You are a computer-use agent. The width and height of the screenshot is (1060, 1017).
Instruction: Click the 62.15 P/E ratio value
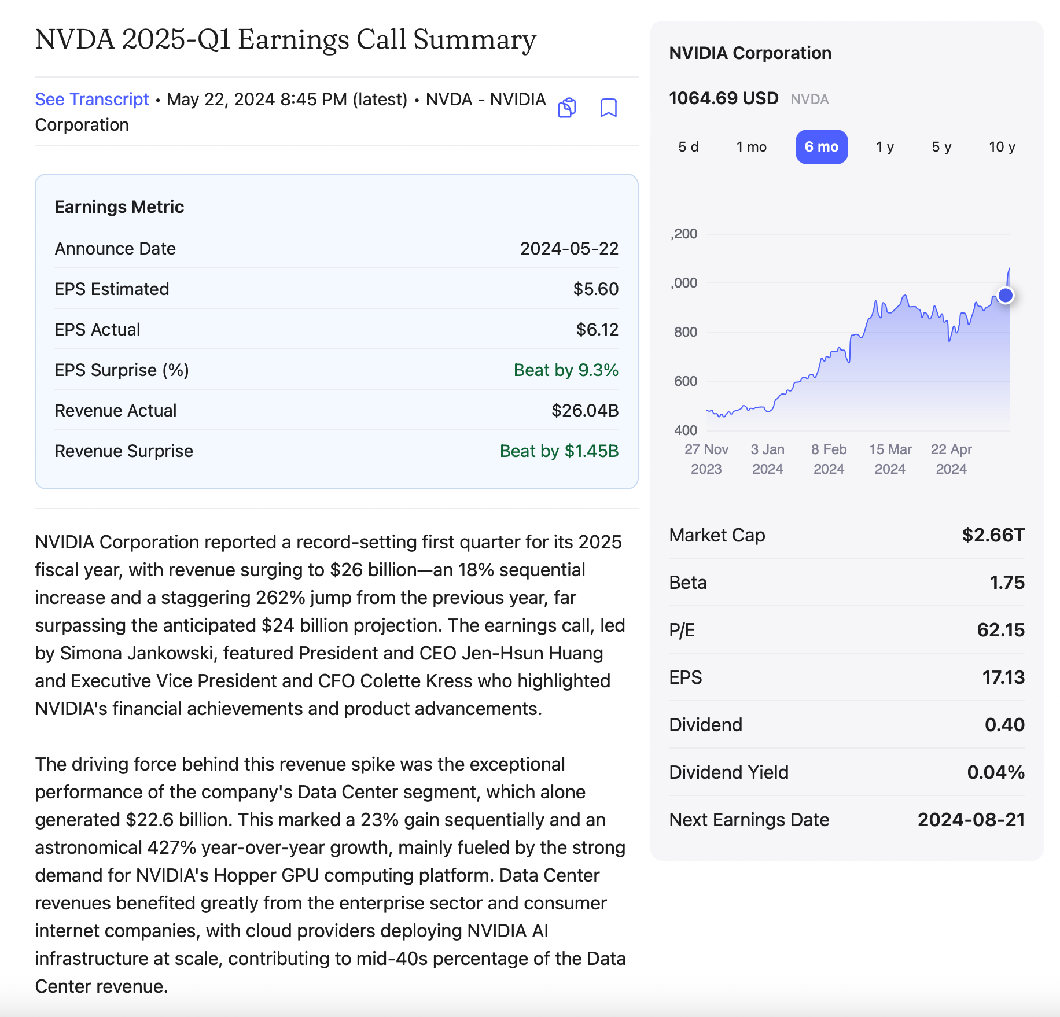[1000, 630]
